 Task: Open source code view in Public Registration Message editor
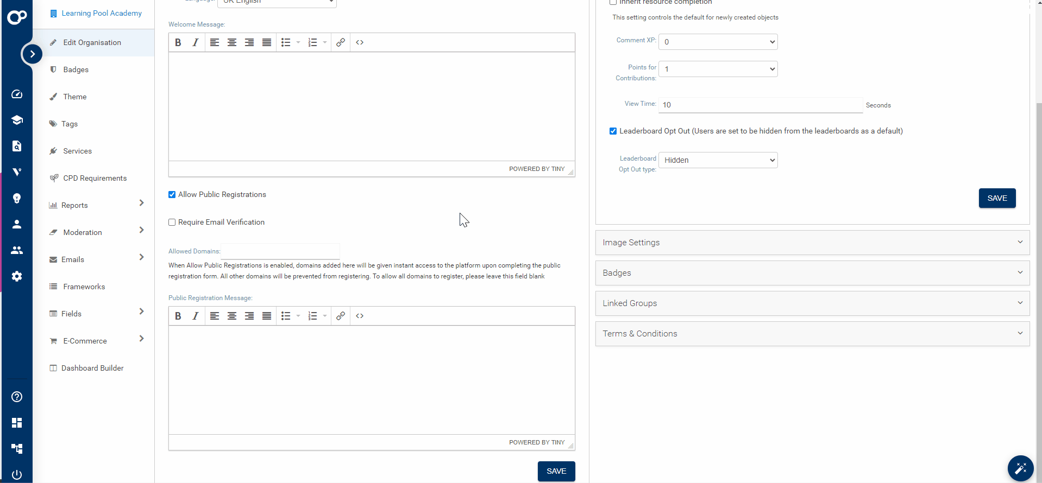[360, 316]
